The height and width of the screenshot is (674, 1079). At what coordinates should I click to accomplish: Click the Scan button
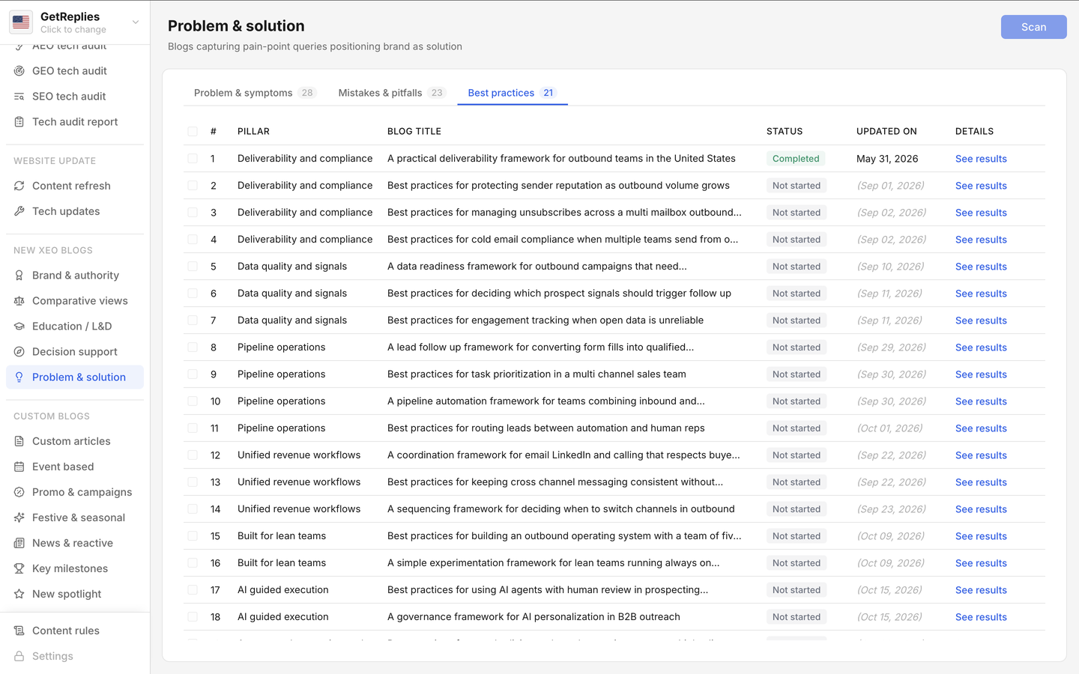[x=1033, y=27]
